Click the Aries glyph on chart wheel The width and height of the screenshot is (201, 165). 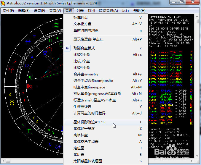[x=12, y=70]
